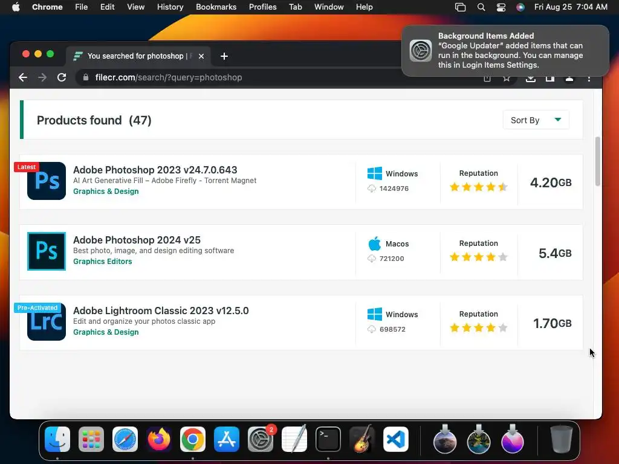Click the Siri icon in the menu bar
Viewport: 619px width, 464px height.
point(520,7)
